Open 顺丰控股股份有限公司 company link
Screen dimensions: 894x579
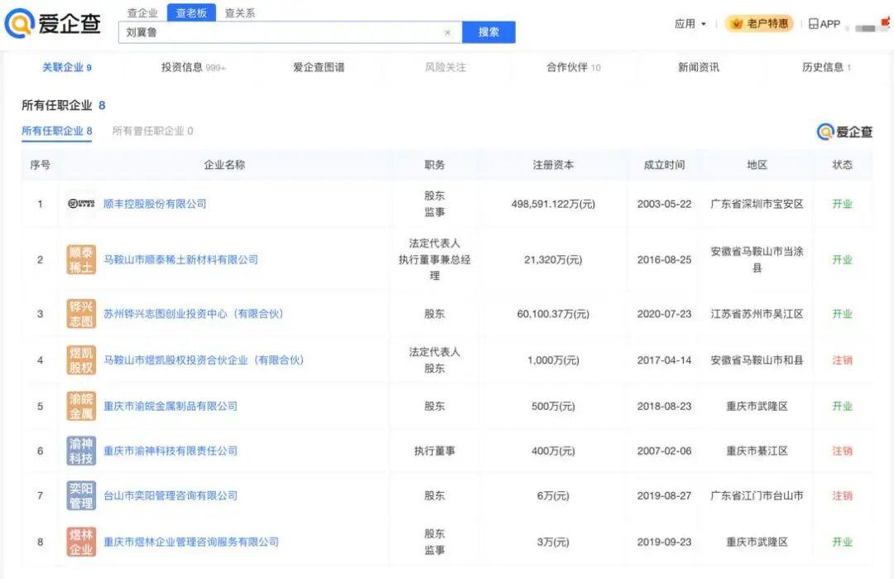pyautogui.click(x=155, y=204)
